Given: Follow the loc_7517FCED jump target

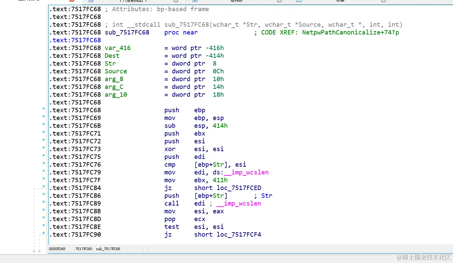Looking at the screenshot, I should coord(239,188).
